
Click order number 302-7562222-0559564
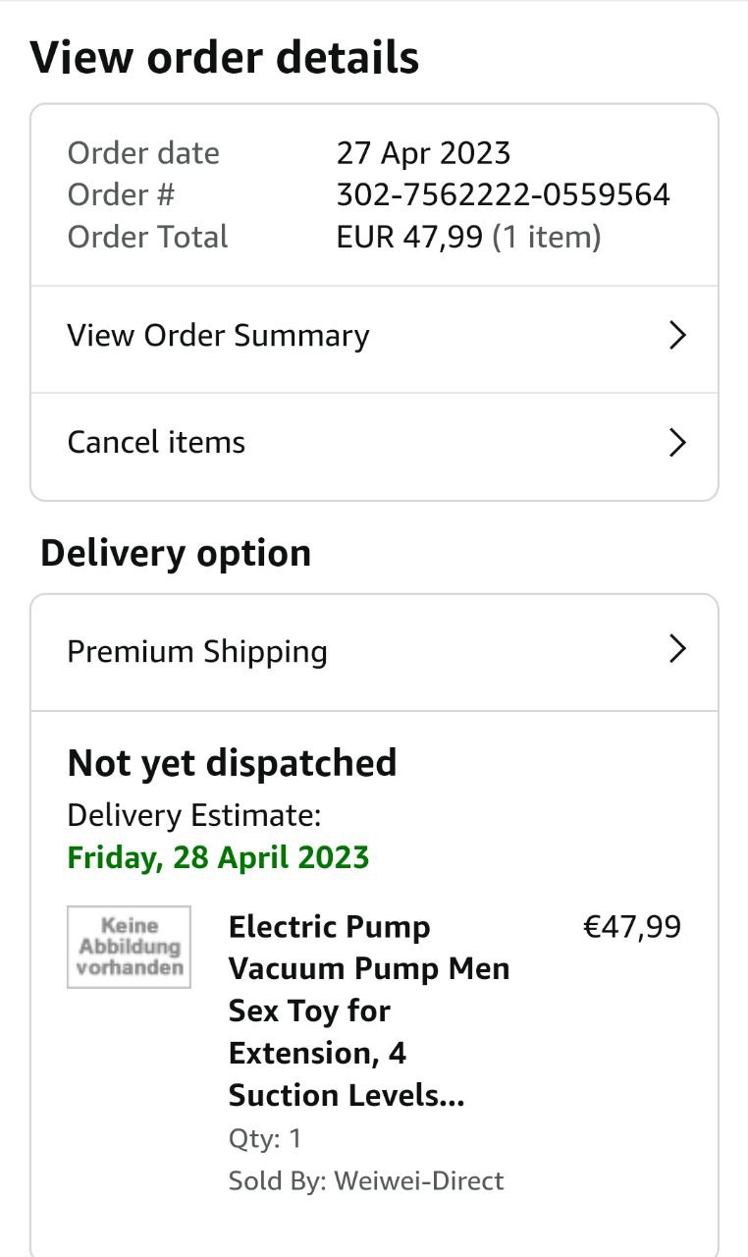[x=503, y=194]
